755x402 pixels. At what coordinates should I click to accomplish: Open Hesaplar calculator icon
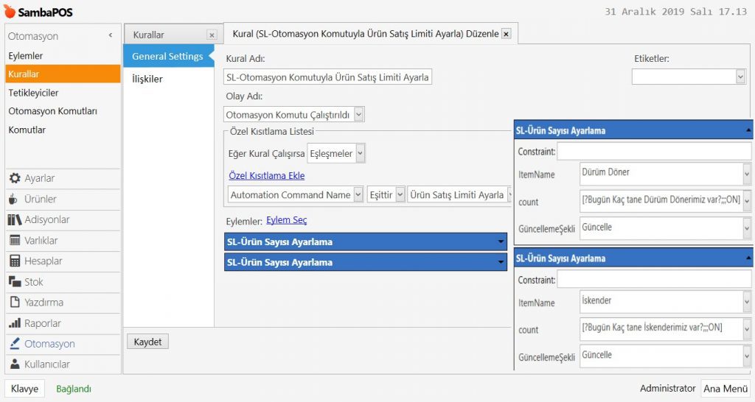pyautogui.click(x=14, y=261)
